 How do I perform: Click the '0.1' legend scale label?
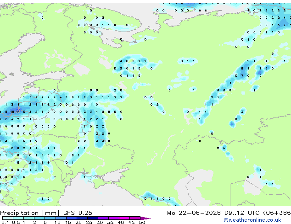tap(5, 222)
